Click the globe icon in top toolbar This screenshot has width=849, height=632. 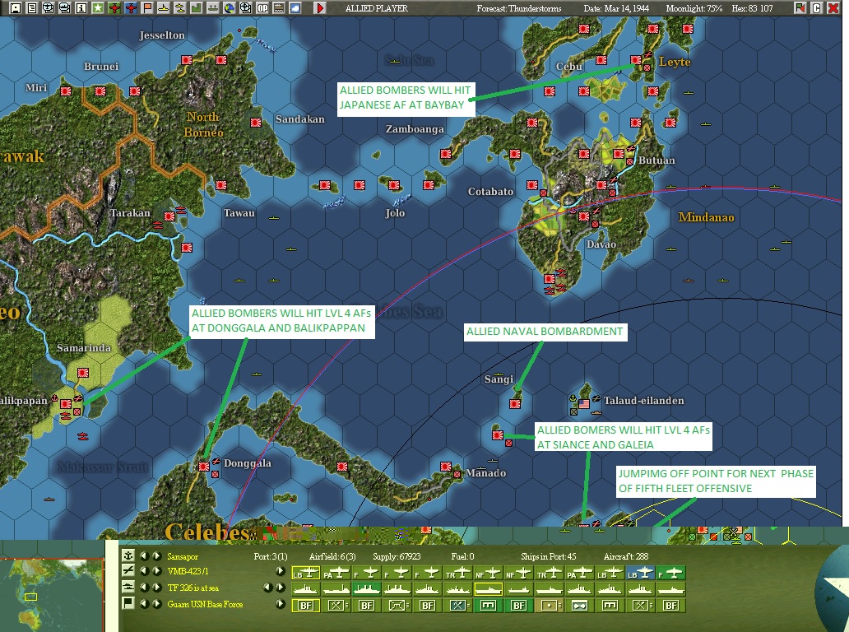click(229, 7)
